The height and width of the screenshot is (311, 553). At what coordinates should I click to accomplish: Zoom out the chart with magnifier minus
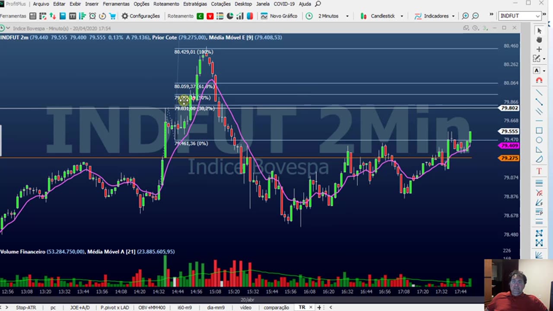475,16
